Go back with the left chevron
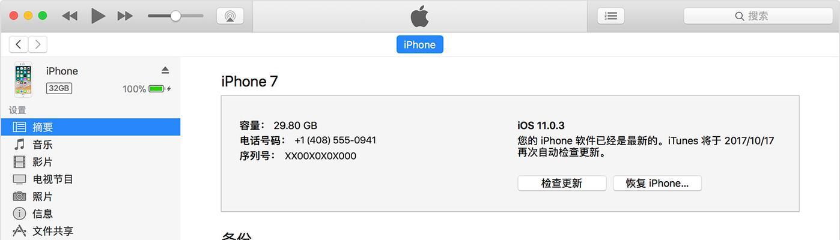 19,44
